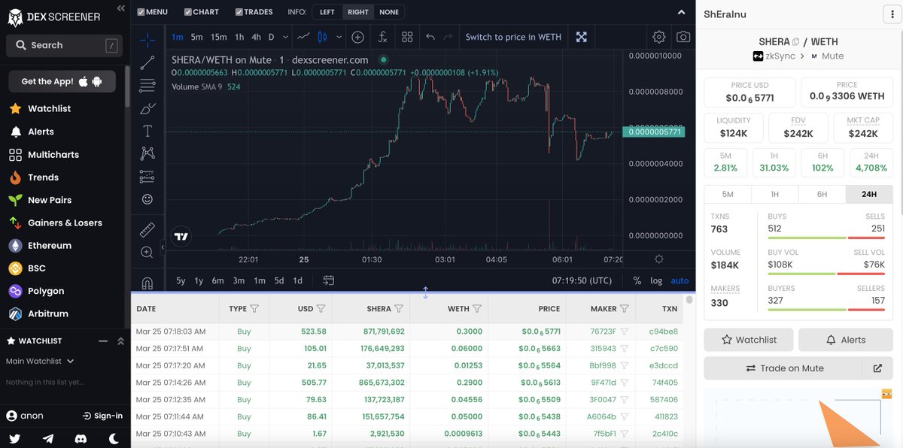Open the fx indicators menu

coord(382,37)
